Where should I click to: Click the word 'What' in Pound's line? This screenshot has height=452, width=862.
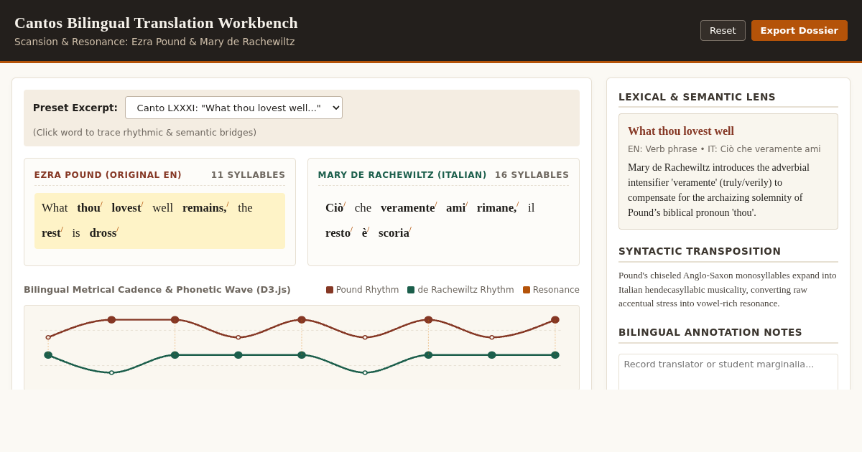(x=55, y=208)
